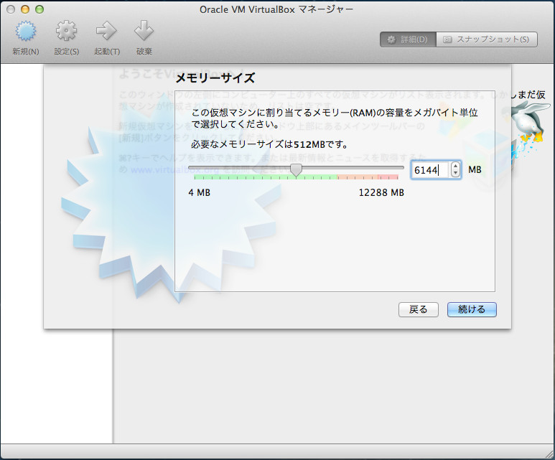Screen dimensions: 555x460
Task: Click the 12288 MB maximum label
Action: click(381, 193)
